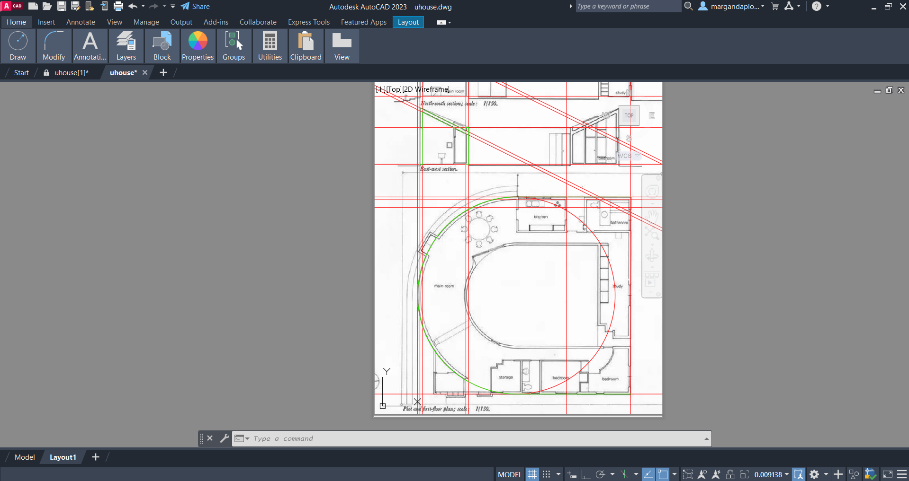Open a drawing file using the folder icon
The width and height of the screenshot is (909, 481).
47,6
